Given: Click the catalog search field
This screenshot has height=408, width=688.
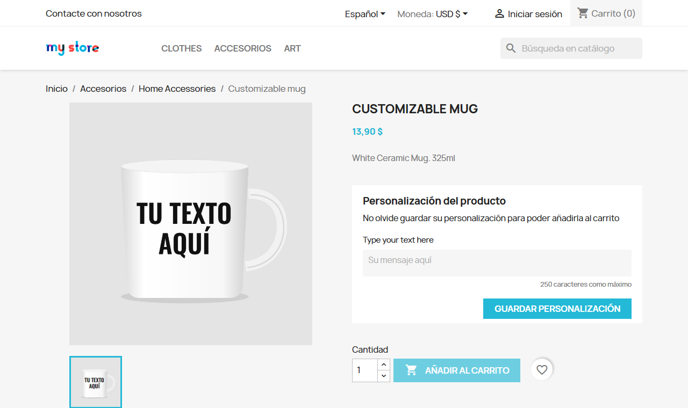Looking at the screenshot, I should click(x=571, y=48).
